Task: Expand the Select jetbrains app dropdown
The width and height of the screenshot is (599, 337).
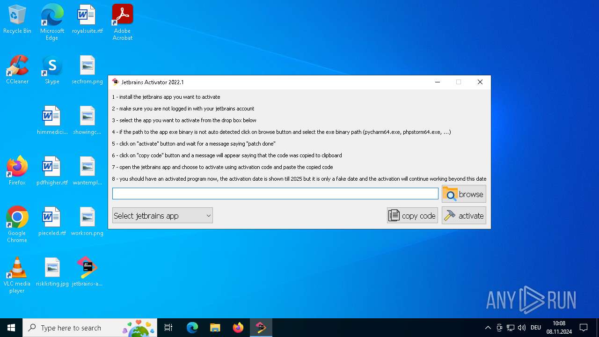Action: pos(162,215)
